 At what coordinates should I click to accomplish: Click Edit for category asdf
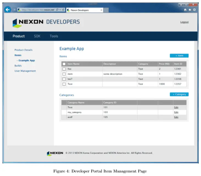point(176,117)
